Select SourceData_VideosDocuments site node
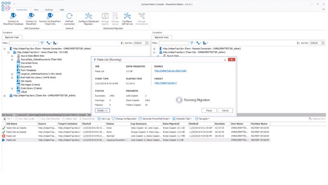 (41, 60)
